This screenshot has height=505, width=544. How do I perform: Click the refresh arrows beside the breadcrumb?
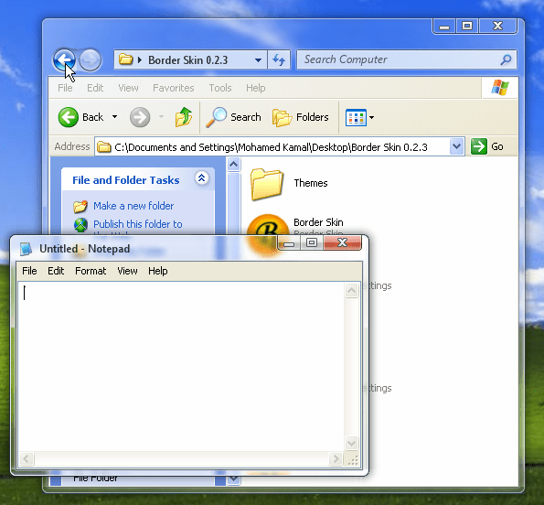[279, 59]
